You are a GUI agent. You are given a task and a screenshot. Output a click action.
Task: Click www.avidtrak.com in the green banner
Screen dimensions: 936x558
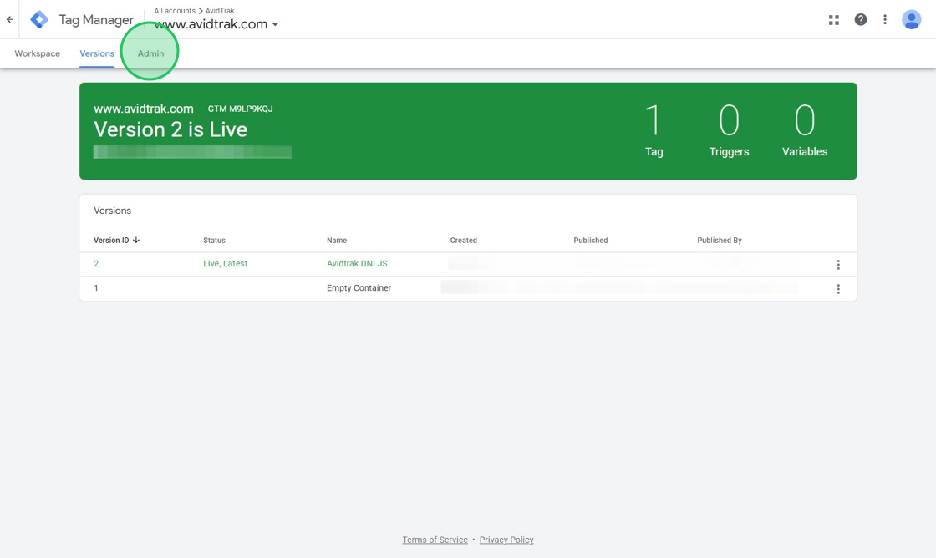click(x=143, y=109)
